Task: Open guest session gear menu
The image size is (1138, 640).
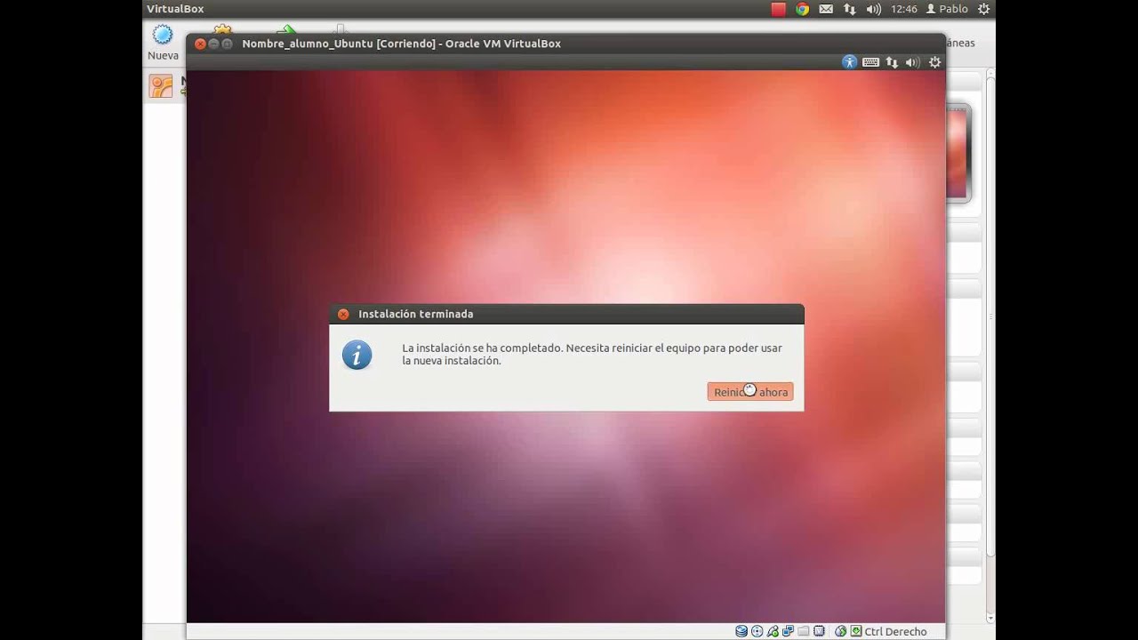Action: pos(934,62)
